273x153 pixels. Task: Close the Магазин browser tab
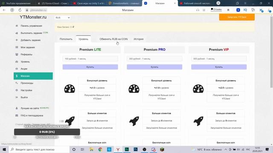(x=175, y=3)
